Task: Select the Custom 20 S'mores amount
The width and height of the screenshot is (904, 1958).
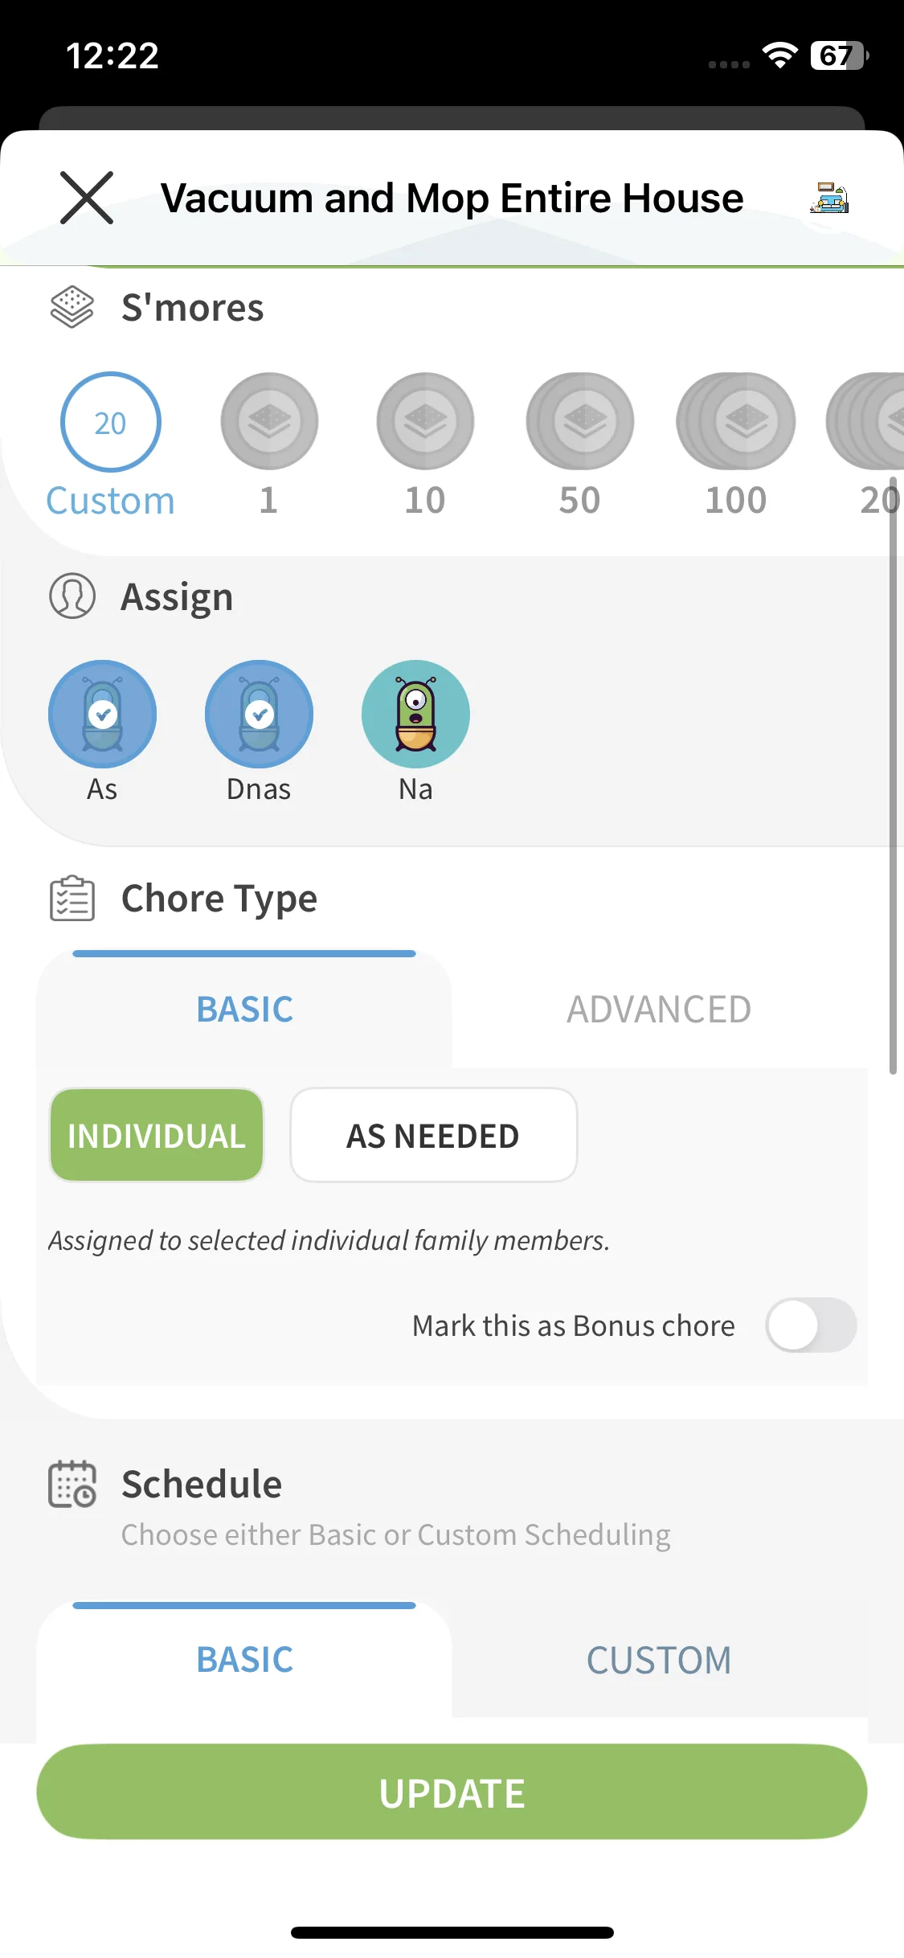Action: tap(111, 423)
